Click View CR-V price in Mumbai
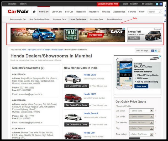 coord(94,98)
